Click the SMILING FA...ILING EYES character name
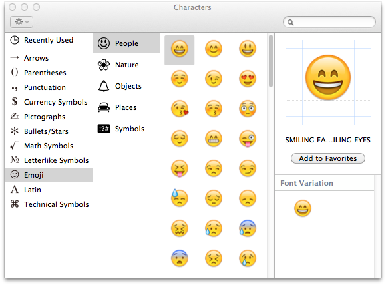The height and width of the screenshot is (285, 386). click(328, 140)
